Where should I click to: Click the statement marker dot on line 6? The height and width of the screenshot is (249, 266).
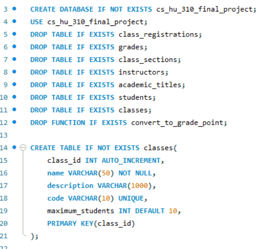[14, 47]
